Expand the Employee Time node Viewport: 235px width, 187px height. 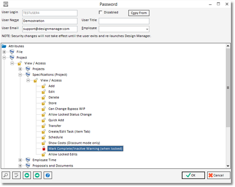click(x=20, y=160)
